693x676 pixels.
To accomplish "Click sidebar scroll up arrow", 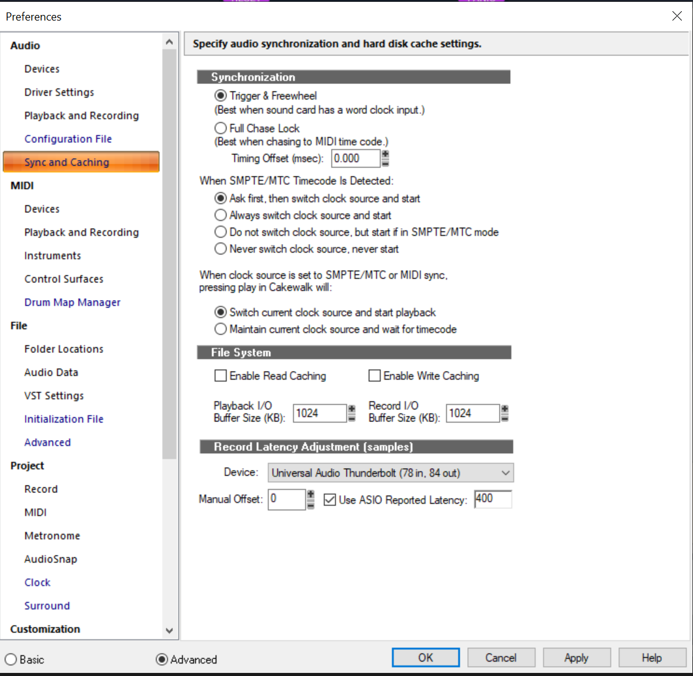I will tap(169, 42).
